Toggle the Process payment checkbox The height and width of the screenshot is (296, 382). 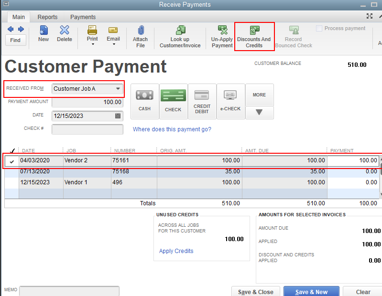tap(319, 29)
